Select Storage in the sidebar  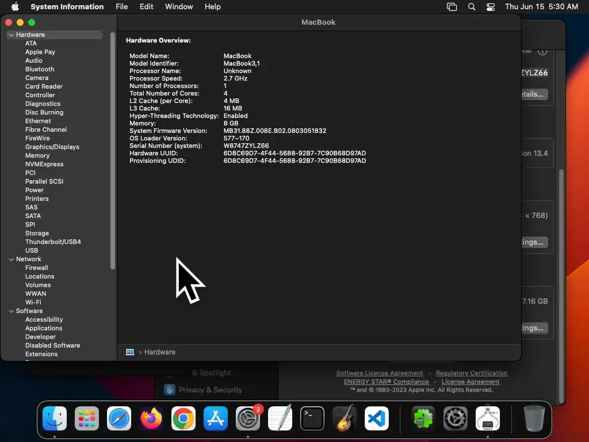[x=37, y=234]
